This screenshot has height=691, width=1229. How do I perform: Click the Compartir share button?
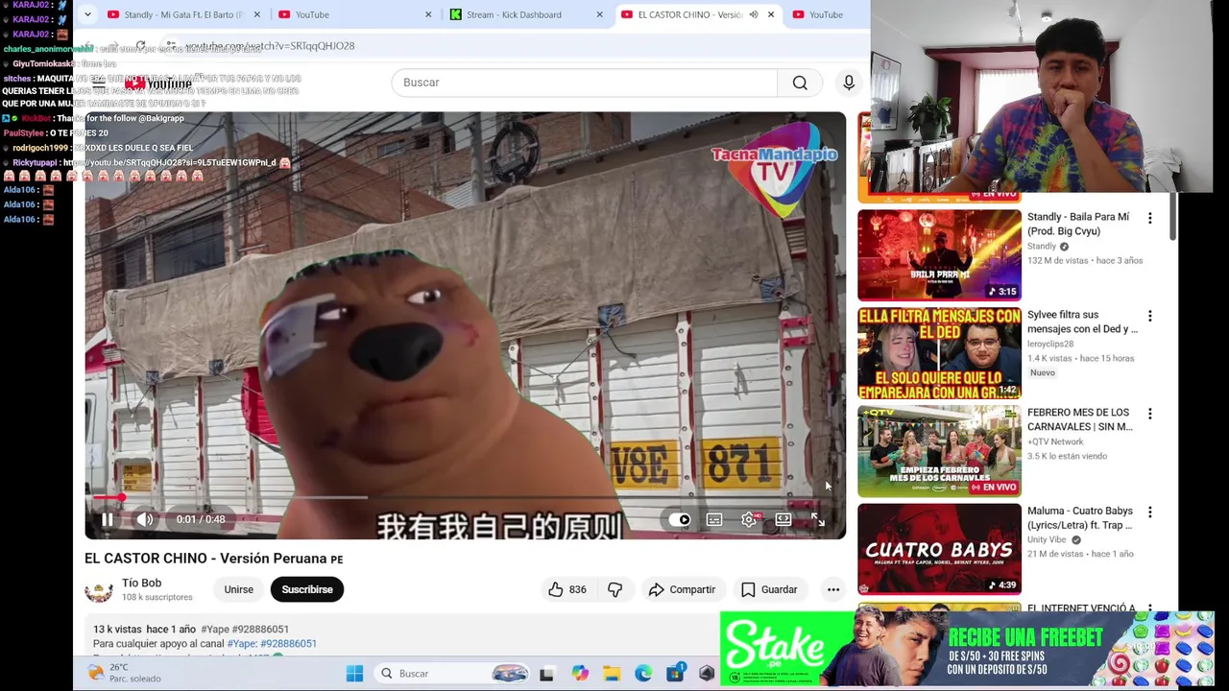point(682,589)
